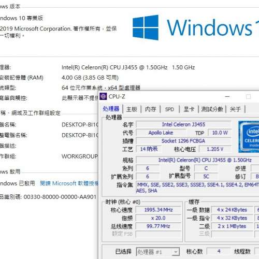The image size is (259, 259).
Task: Click the CPU-Z title bar app icon
Action: pyautogui.click(x=103, y=96)
